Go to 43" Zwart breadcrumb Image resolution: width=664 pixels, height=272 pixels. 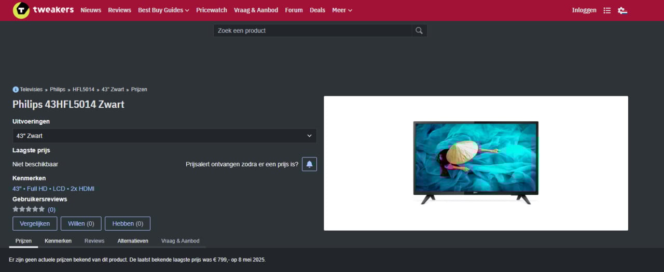(113, 90)
